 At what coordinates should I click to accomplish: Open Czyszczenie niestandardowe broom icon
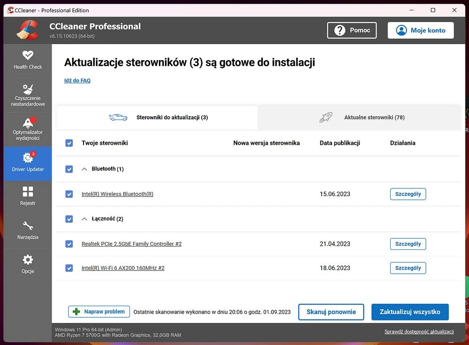pyautogui.click(x=28, y=89)
